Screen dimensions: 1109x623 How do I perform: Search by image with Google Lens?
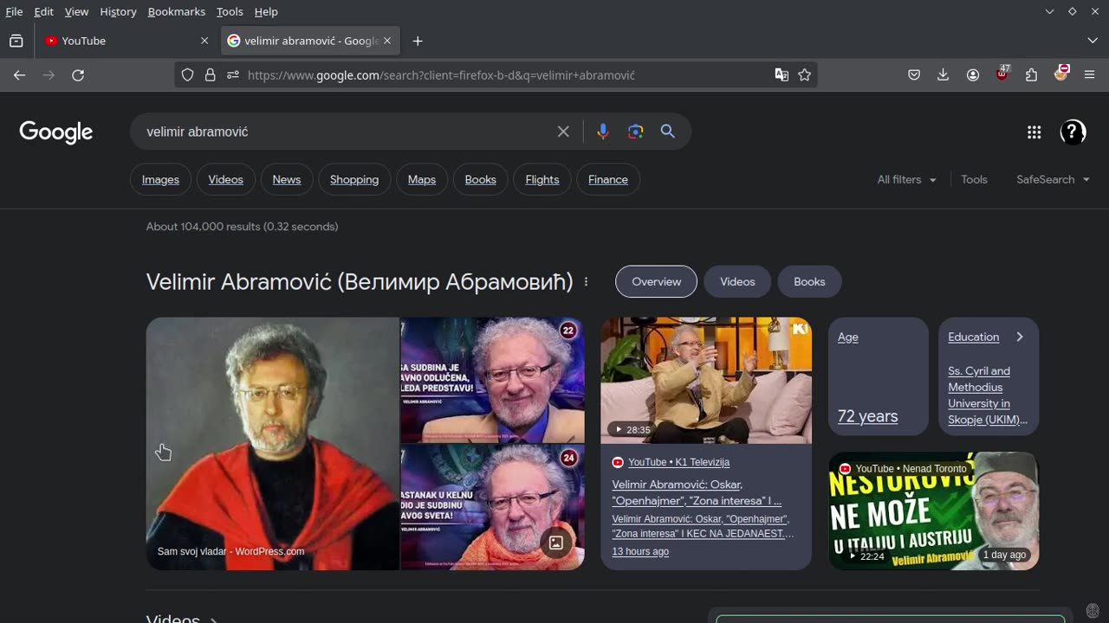click(636, 132)
